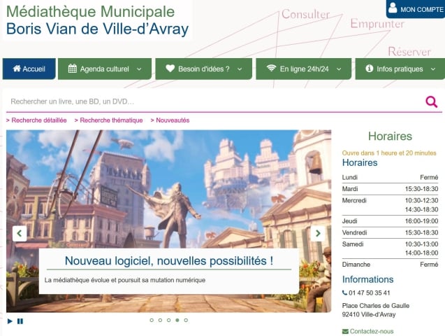Click the phone icon next to 01 47 50 35 41

tap(344, 293)
